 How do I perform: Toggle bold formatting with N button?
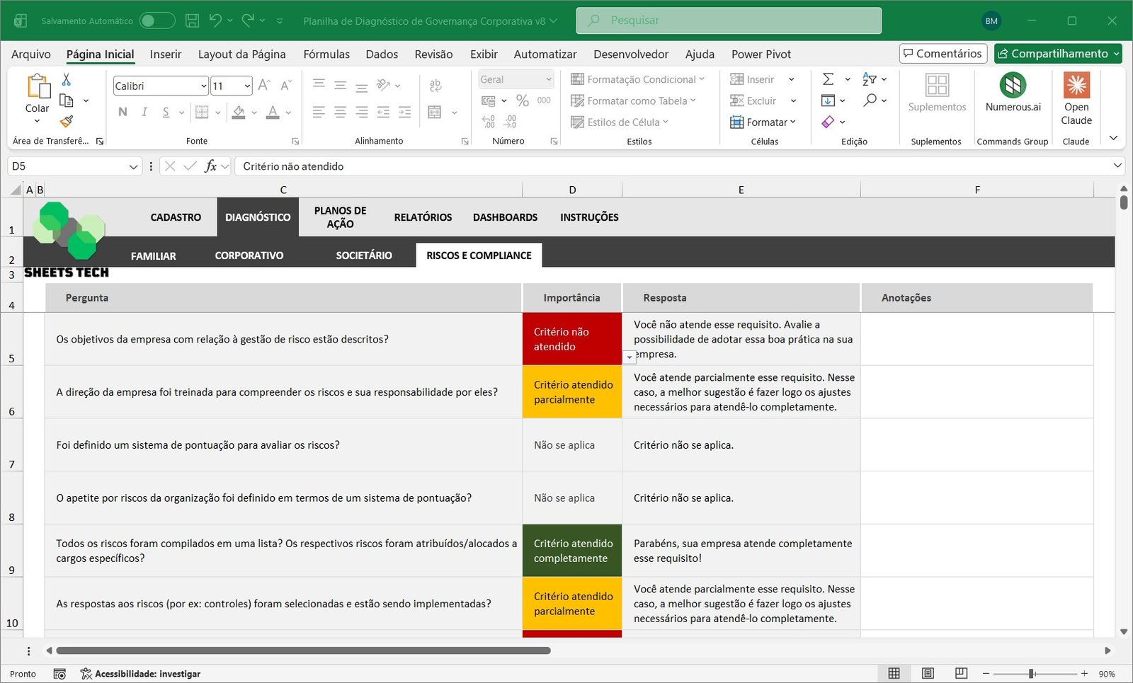click(x=123, y=112)
